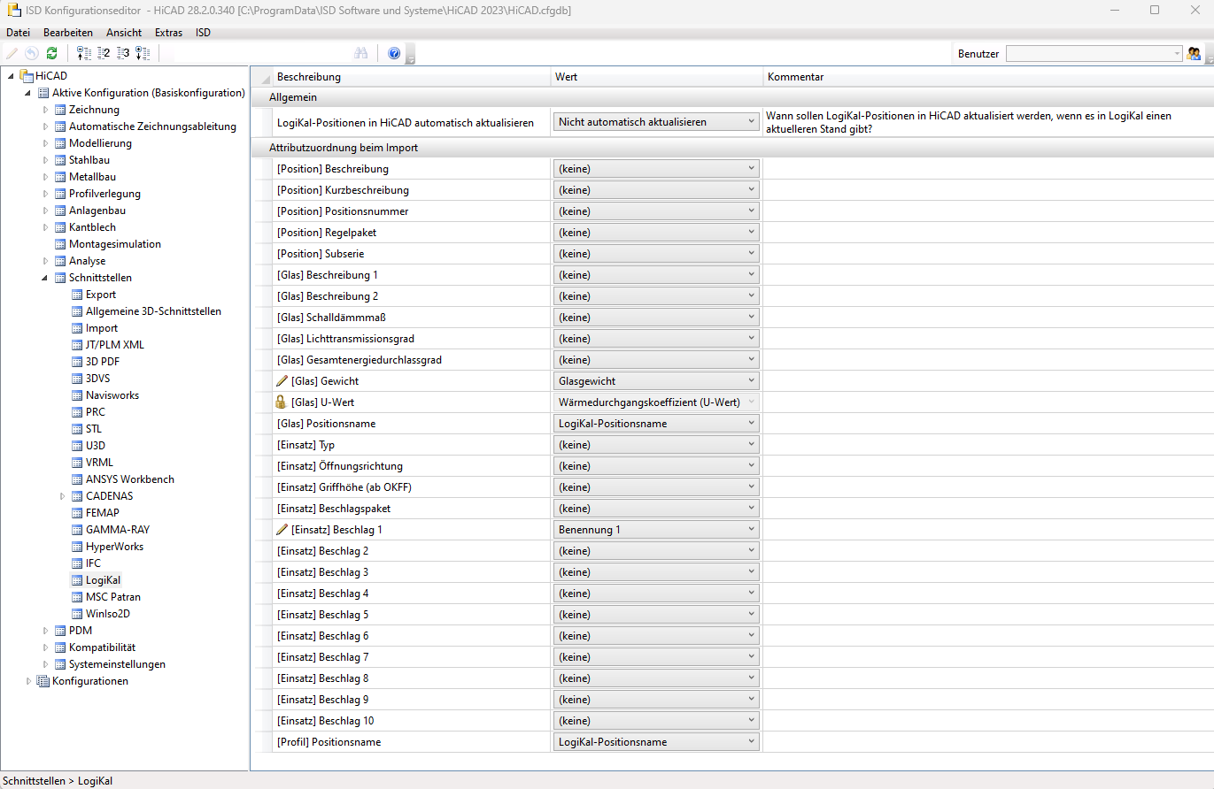Collapse the Schnittstellen tree node
The image size is (1214, 789).
coord(46,278)
